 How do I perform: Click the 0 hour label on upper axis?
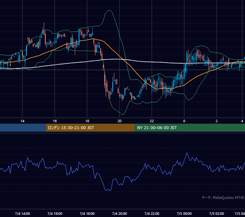pos(184,121)
